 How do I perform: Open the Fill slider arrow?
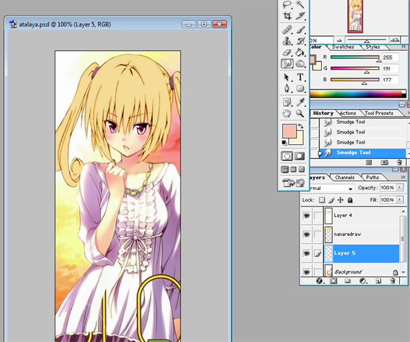coord(400,200)
